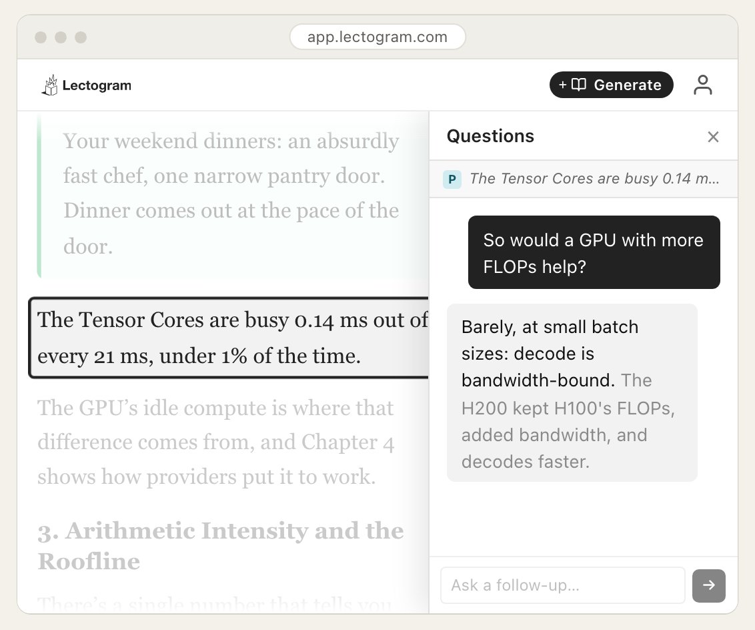Image resolution: width=755 pixels, height=630 pixels.
Task: Select the weekend dinners callout block
Action: coord(233,194)
